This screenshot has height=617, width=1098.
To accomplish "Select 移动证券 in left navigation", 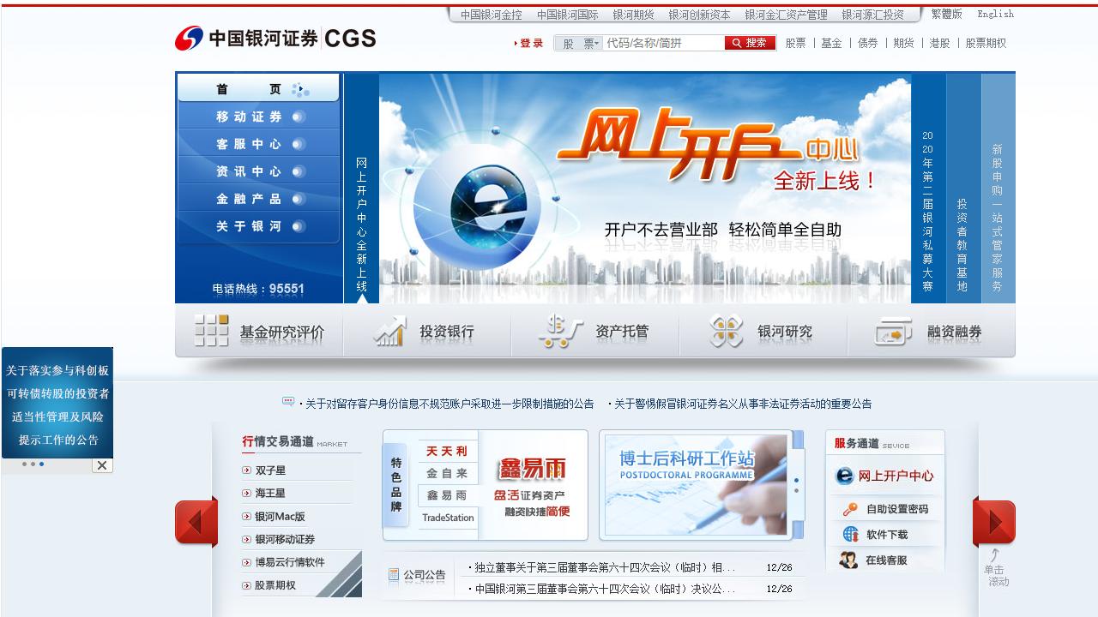I will pyautogui.click(x=258, y=117).
